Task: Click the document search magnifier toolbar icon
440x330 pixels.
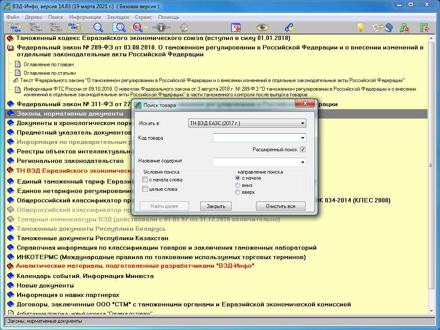Action: click(119, 27)
